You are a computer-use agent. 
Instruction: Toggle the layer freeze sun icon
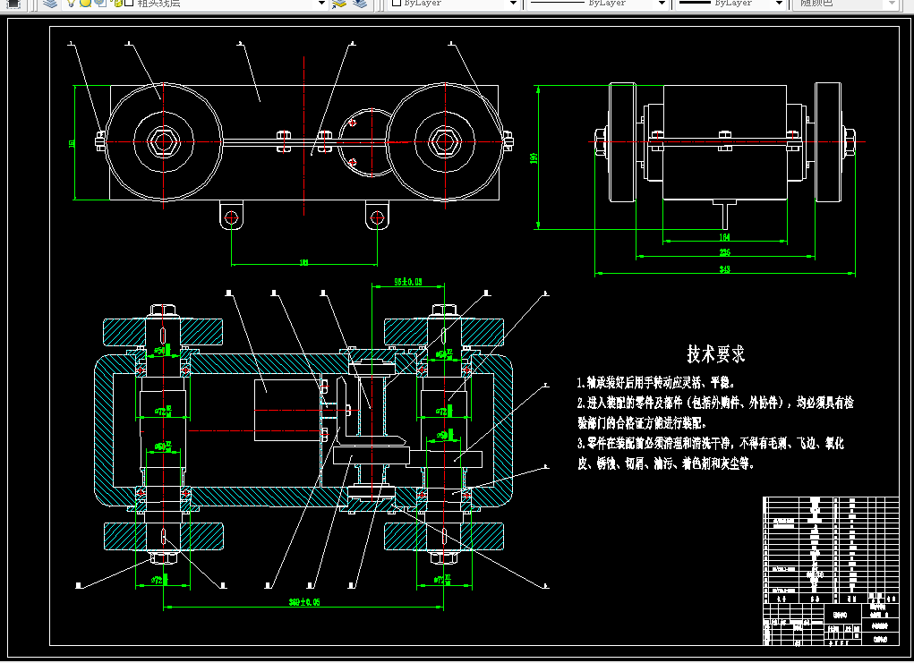pyautogui.click(x=86, y=3)
